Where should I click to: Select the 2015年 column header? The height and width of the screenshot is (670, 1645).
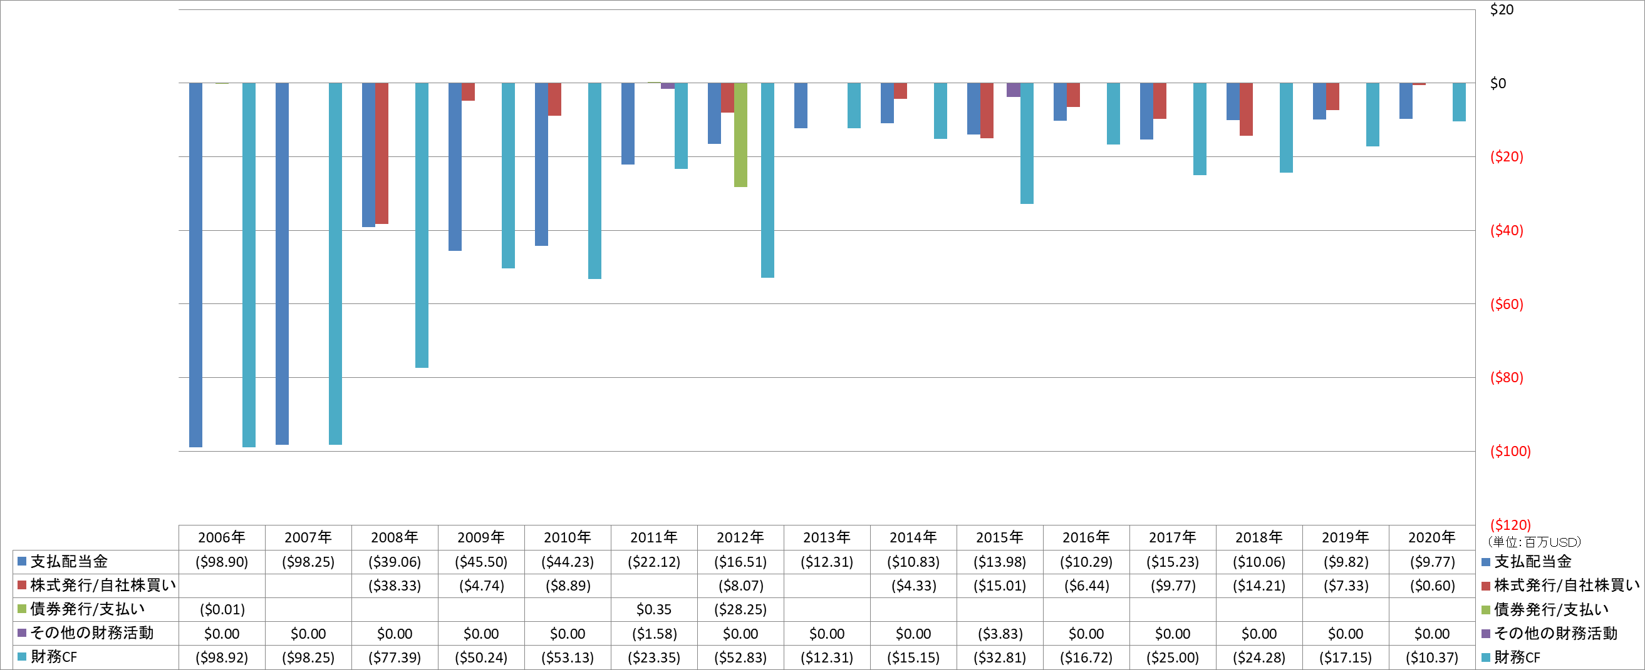click(x=999, y=537)
